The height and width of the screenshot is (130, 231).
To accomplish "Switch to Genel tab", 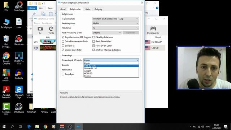I will (x=63, y=9).
